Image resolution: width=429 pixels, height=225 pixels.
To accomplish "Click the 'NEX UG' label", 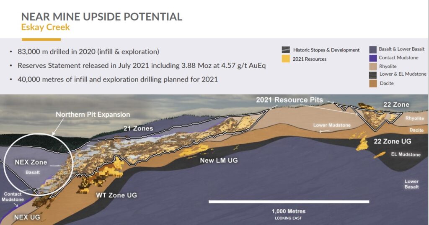I will click(27, 217).
